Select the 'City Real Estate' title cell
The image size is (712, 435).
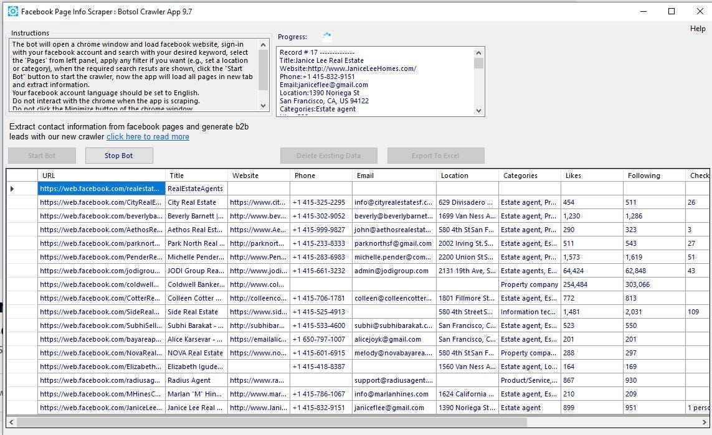(197, 202)
